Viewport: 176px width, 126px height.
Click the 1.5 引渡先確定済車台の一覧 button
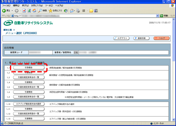coord(29,87)
